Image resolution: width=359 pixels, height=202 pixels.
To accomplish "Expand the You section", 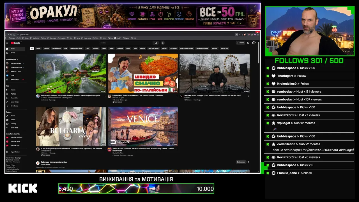I will pos(8,86).
